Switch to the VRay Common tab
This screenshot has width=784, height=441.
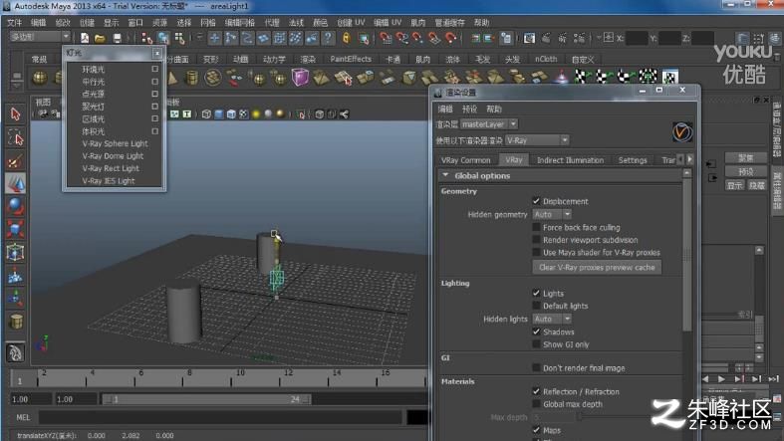(465, 160)
